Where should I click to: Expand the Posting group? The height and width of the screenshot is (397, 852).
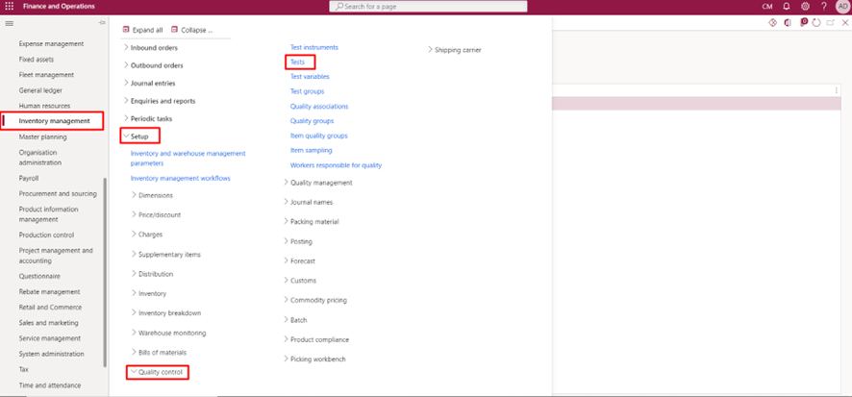[x=298, y=241]
